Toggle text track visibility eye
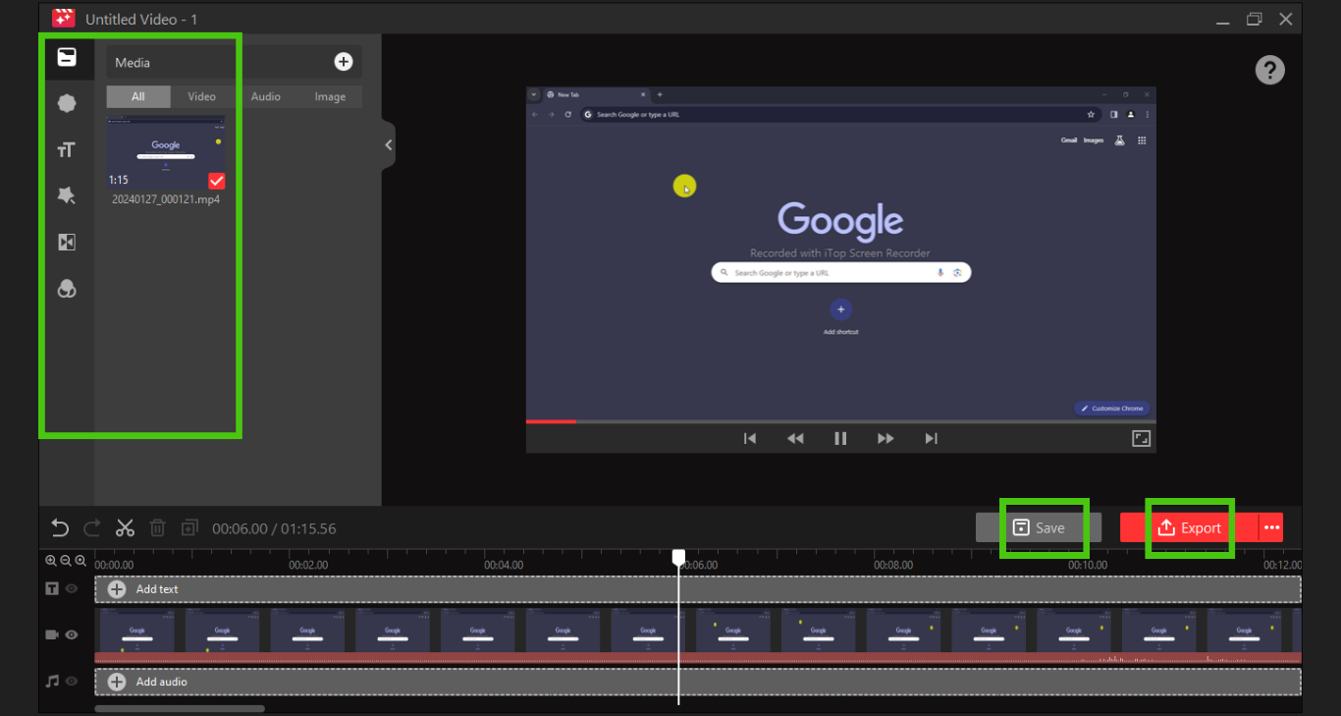This screenshot has height=716, width=1341. coord(72,589)
